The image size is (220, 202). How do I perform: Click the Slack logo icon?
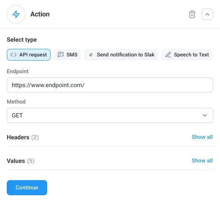91,55
